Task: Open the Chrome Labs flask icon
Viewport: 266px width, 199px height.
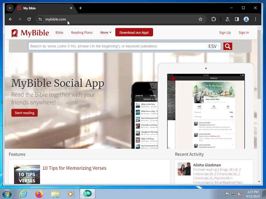Action: coord(227,19)
